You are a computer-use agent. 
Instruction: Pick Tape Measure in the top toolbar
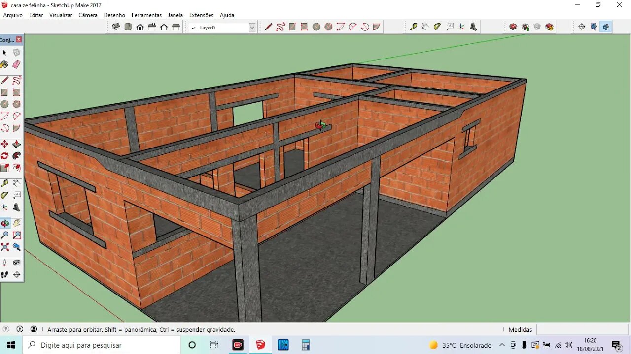[414, 27]
